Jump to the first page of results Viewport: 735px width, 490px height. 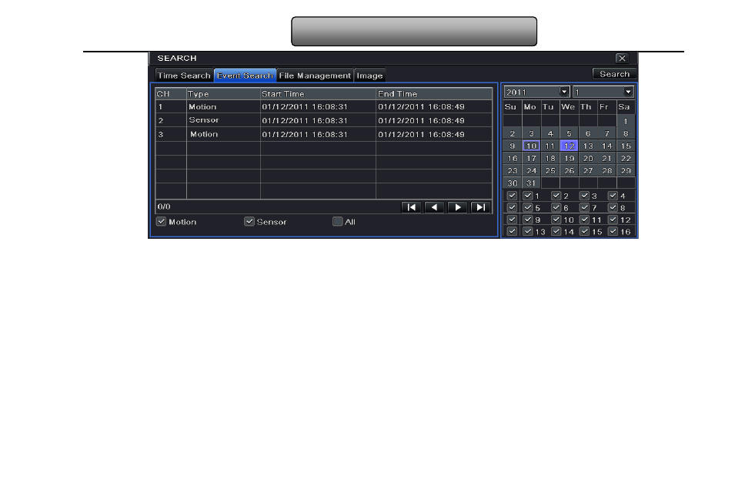point(411,207)
